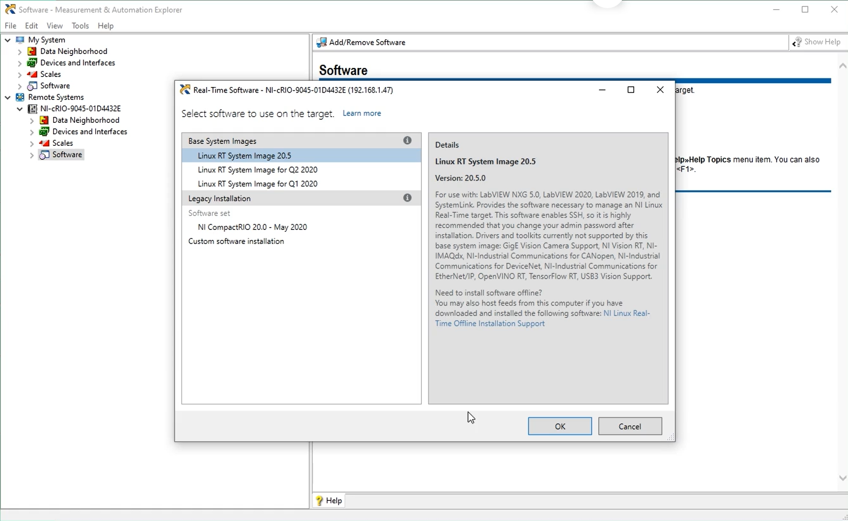Click the Remote Systems icon

click(x=20, y=97)
